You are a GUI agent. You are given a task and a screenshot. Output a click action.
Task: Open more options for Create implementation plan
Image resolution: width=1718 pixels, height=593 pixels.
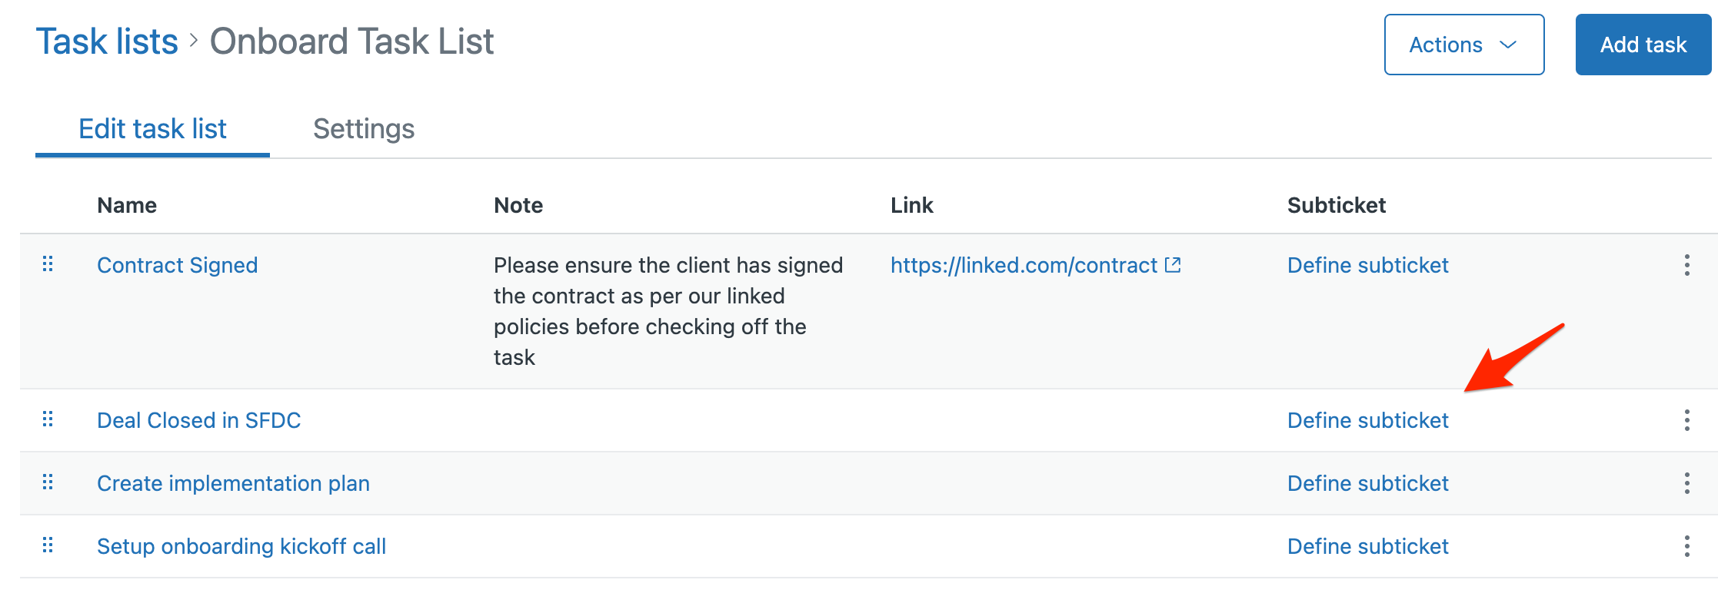[1686, 483]
